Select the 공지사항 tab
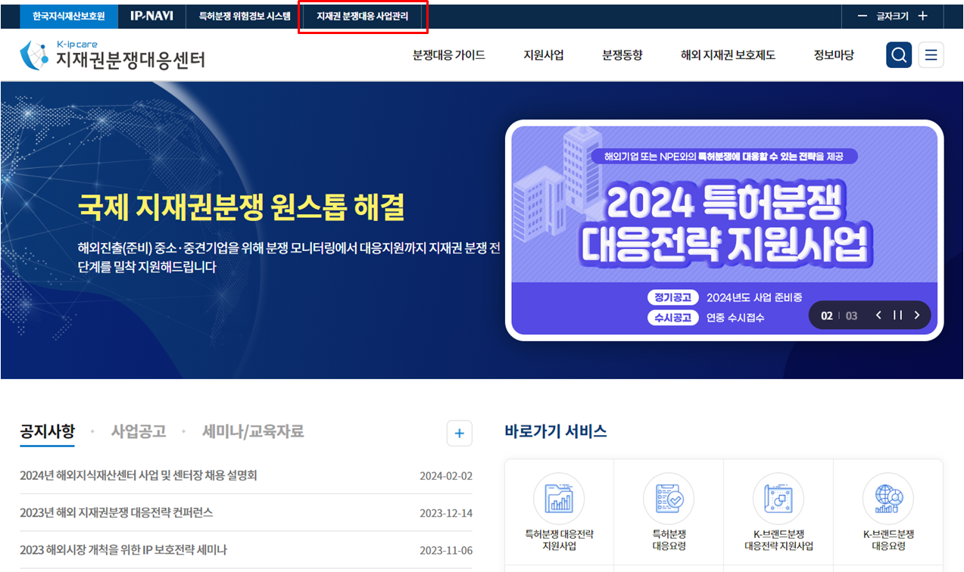Image resolution: width=964 pixels, height=572 pixels. pos(48,431)
